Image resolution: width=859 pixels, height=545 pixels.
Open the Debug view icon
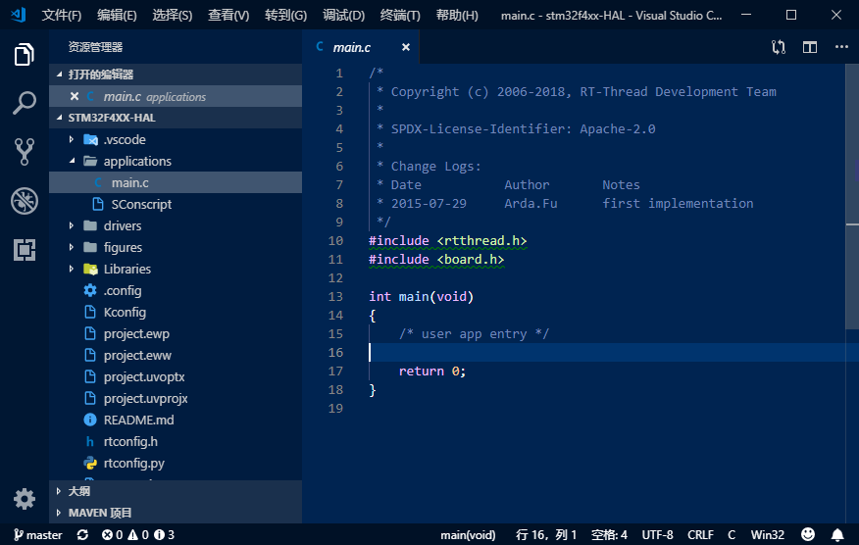click(25, 201)
